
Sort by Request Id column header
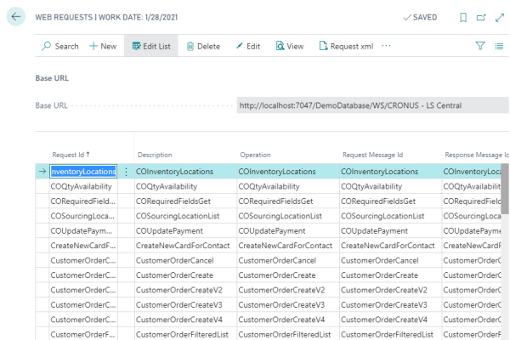click(71, 155)
